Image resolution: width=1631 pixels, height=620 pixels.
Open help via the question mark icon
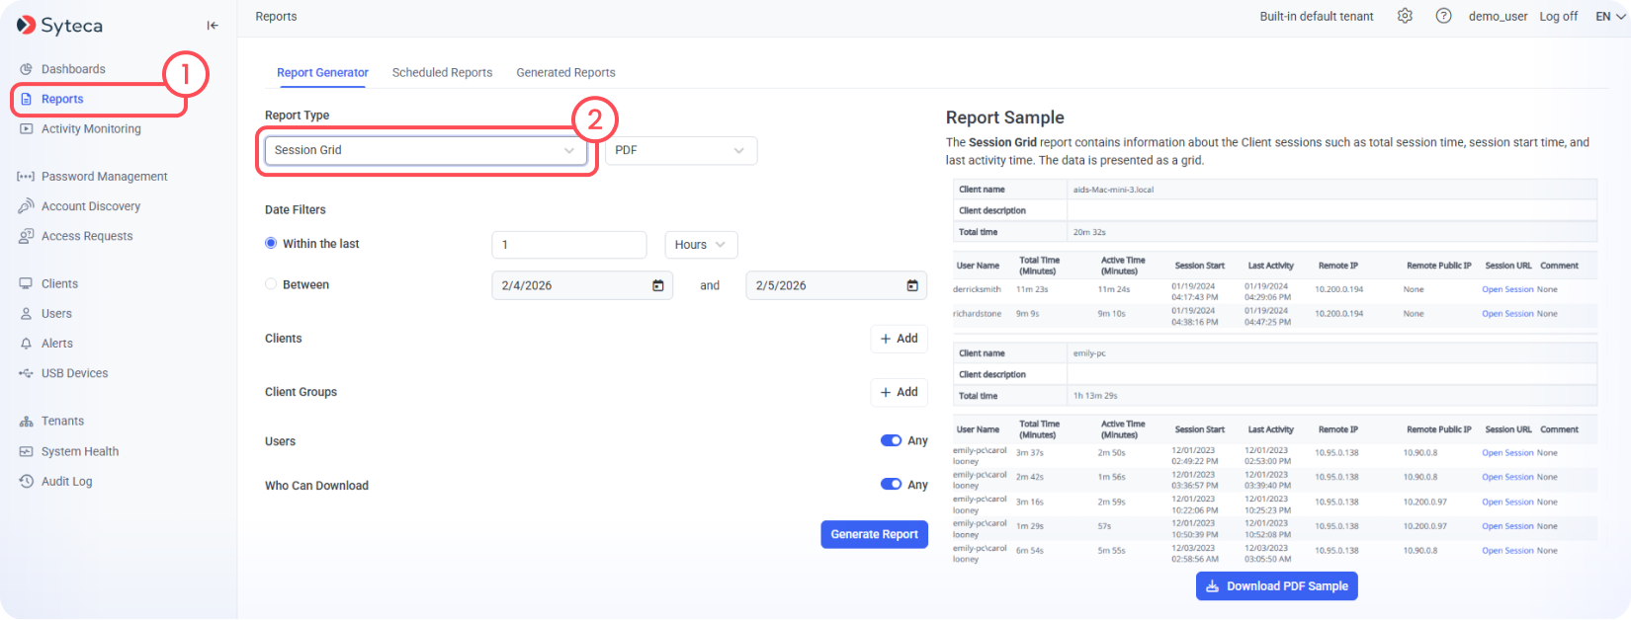click(x=1443, y=16)
